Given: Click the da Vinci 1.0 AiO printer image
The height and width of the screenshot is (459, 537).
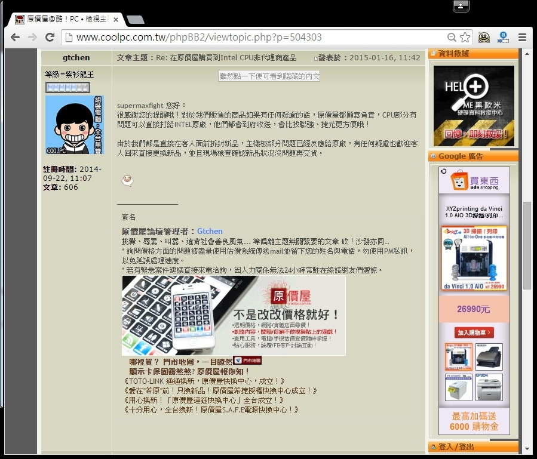Looking at the screenshot, I should pyautogui.click(x=474, y=258).
